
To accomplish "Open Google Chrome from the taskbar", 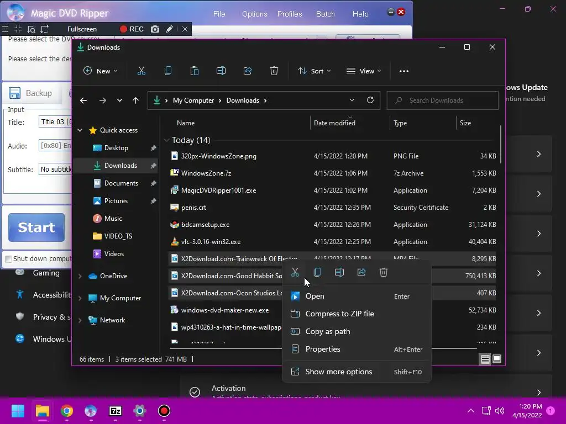I will pyautogui.click(x=67, y=411).
